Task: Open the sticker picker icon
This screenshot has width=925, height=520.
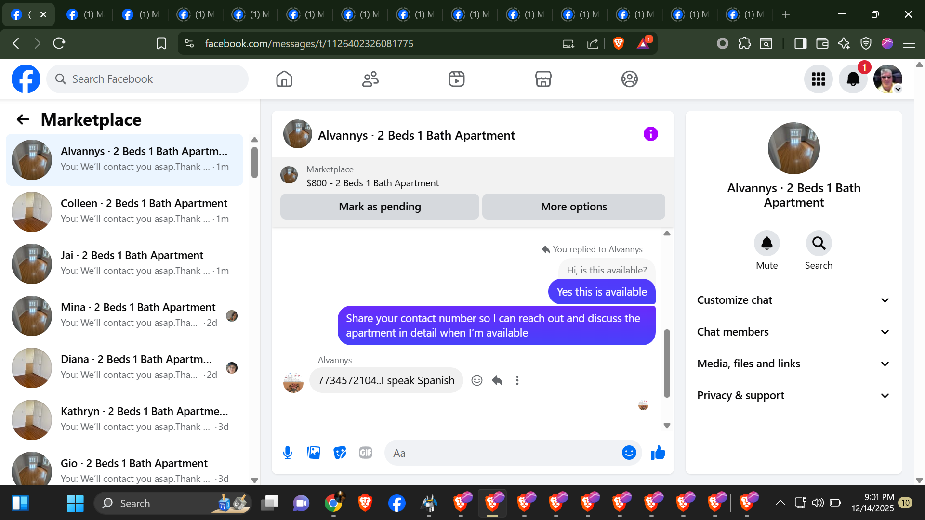Action: pos(340,453)
